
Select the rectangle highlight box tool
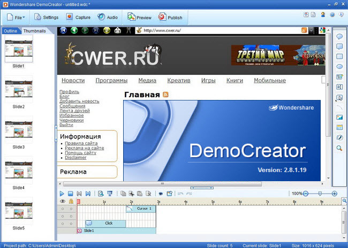(x=339, y=56)
